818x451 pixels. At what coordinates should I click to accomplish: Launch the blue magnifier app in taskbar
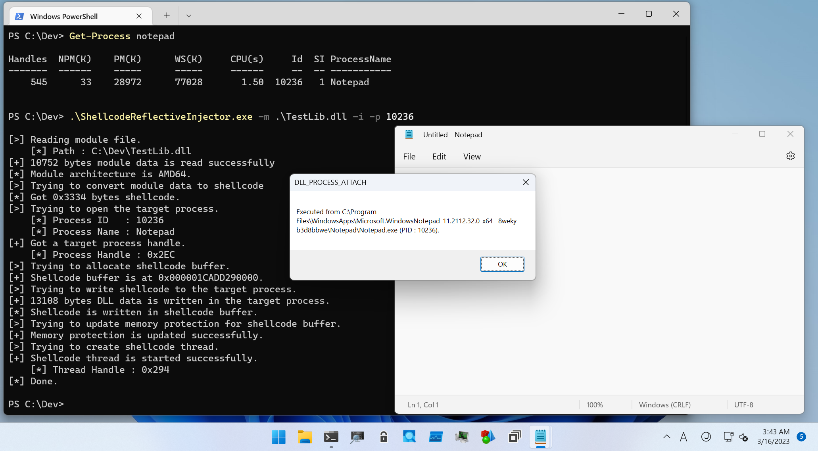409,437
